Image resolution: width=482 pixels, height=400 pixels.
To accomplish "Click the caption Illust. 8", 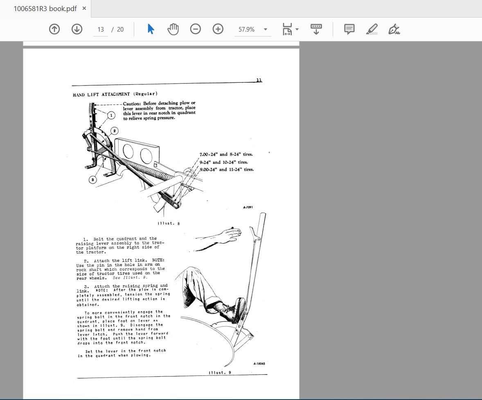I will tap(169, 223).
